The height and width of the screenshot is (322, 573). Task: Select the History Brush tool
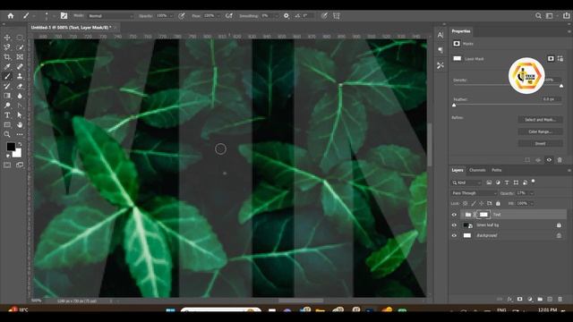coord(7,86)
